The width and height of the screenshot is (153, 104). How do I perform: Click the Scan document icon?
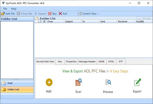[78, 83]
